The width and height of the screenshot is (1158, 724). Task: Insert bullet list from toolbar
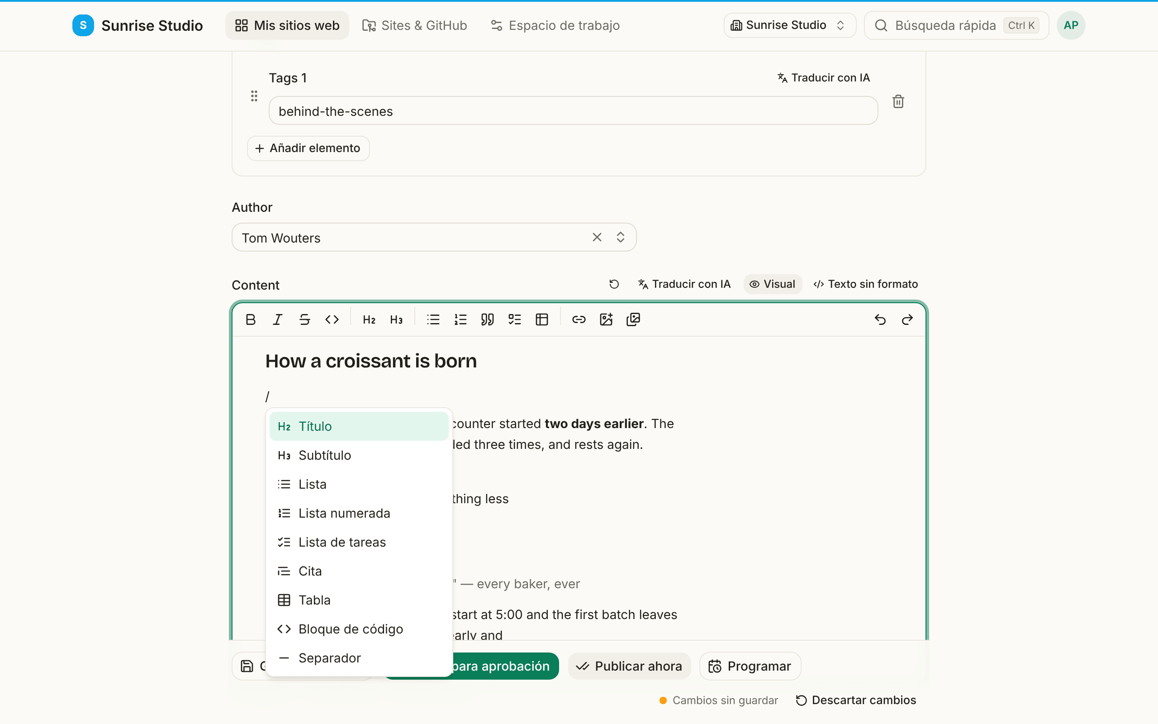coord(433,319)
